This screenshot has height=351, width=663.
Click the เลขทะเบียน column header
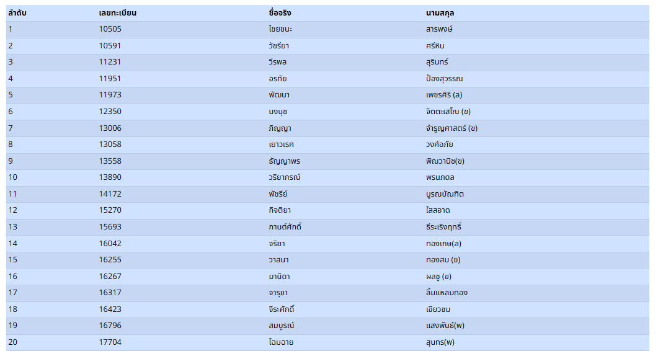(x=117, y=13)
